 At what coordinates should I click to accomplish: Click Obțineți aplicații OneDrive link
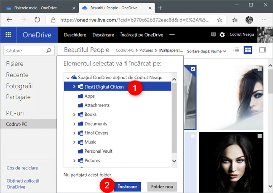point(23,184)
